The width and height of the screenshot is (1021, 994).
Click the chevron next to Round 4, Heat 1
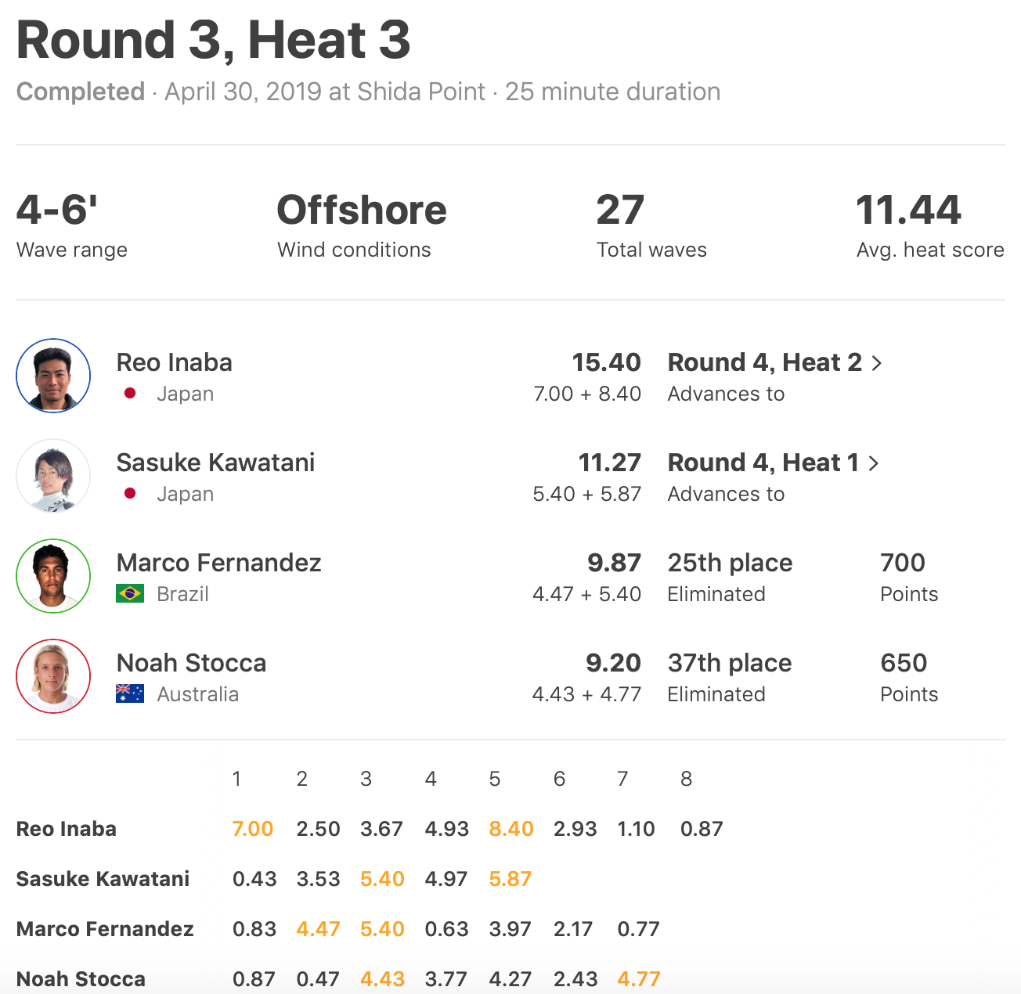pyautogui.click(x=874, y=463)
